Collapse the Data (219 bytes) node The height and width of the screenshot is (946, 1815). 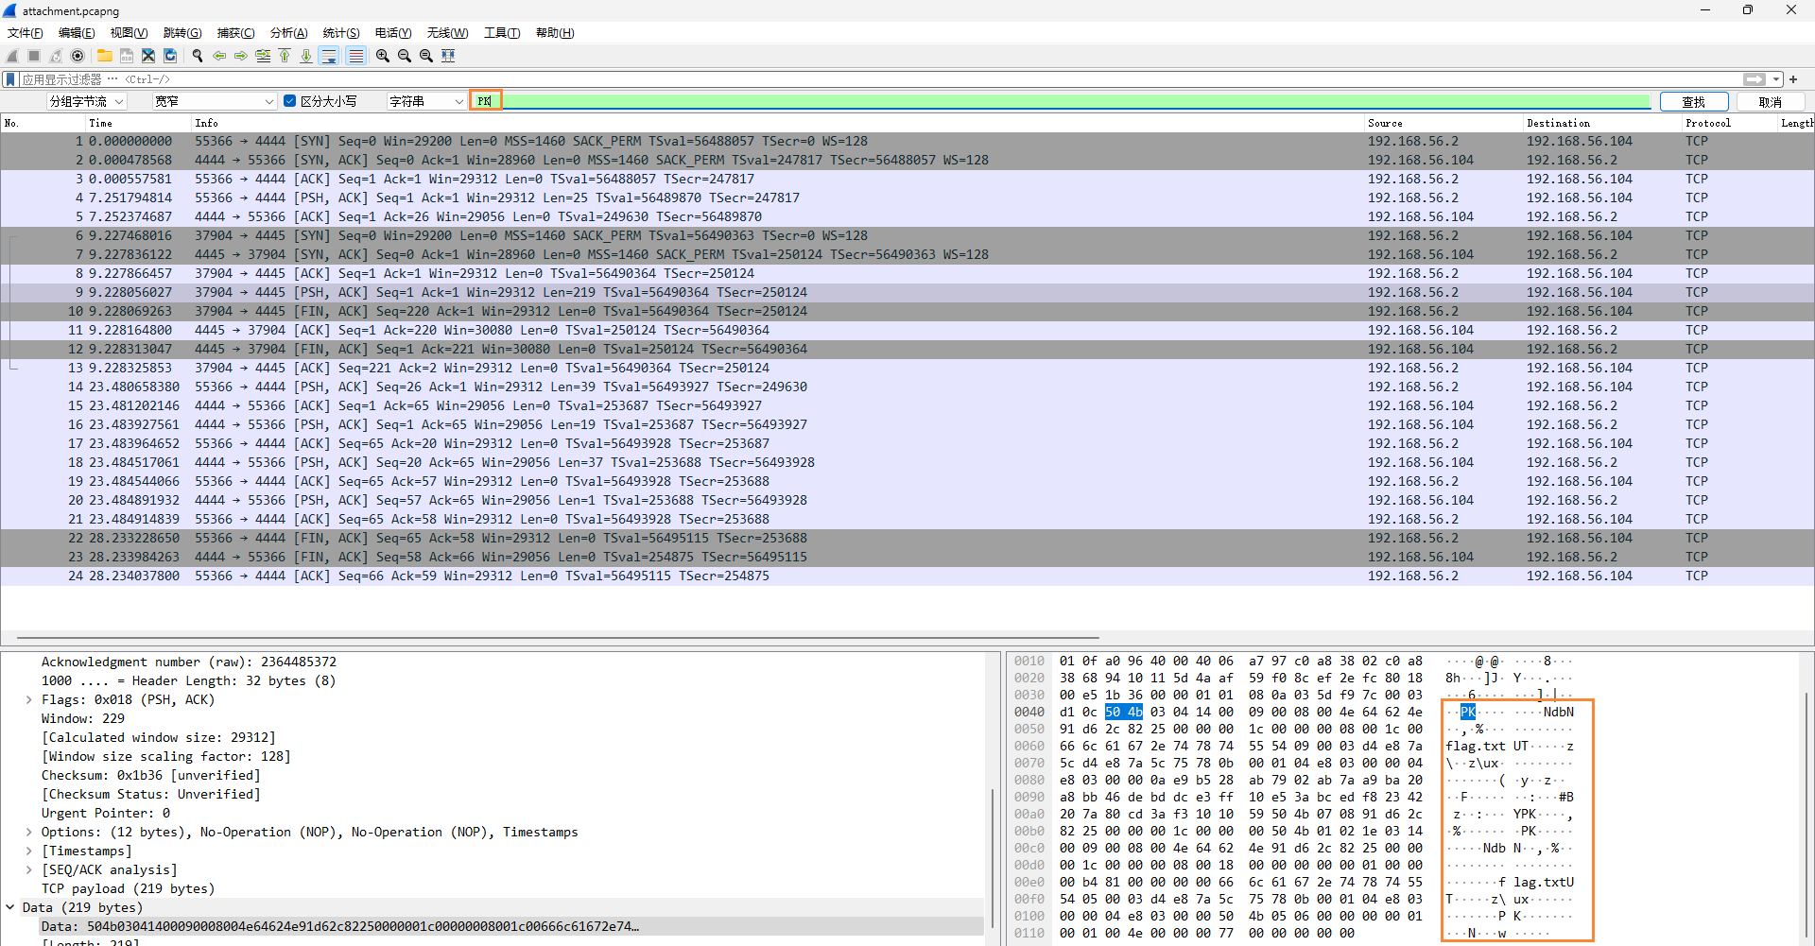10,907
